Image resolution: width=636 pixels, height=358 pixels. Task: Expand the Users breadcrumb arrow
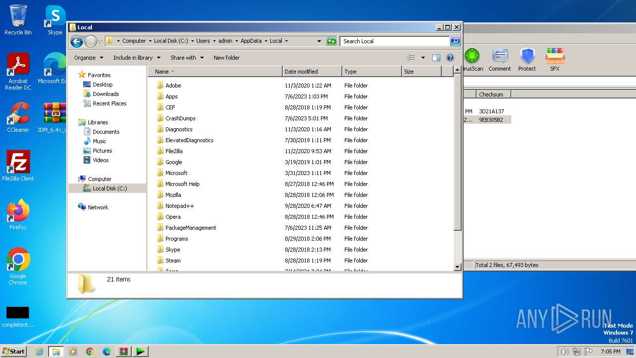click(x=214, y=41)
